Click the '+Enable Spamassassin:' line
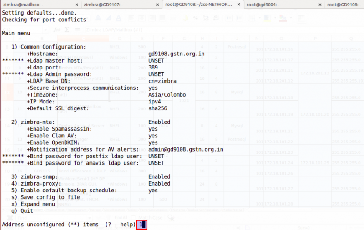The image size is (364, 230). (x=60, y=129)
